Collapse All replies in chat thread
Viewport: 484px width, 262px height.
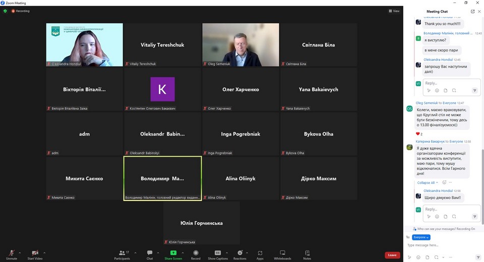(x=426, y=182)
